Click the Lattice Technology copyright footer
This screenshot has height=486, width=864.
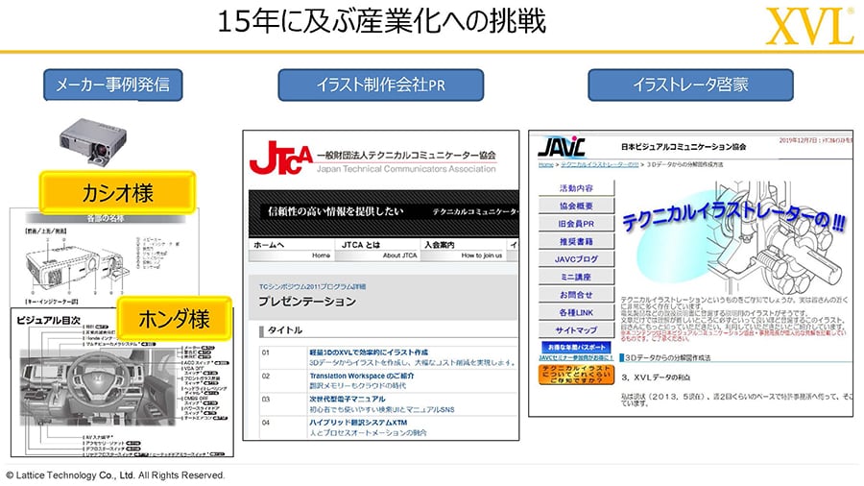pos(115,475)
